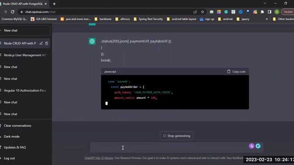Open the backbone bookmarks folder
294x165 pixels.
(x=103, y=19)
